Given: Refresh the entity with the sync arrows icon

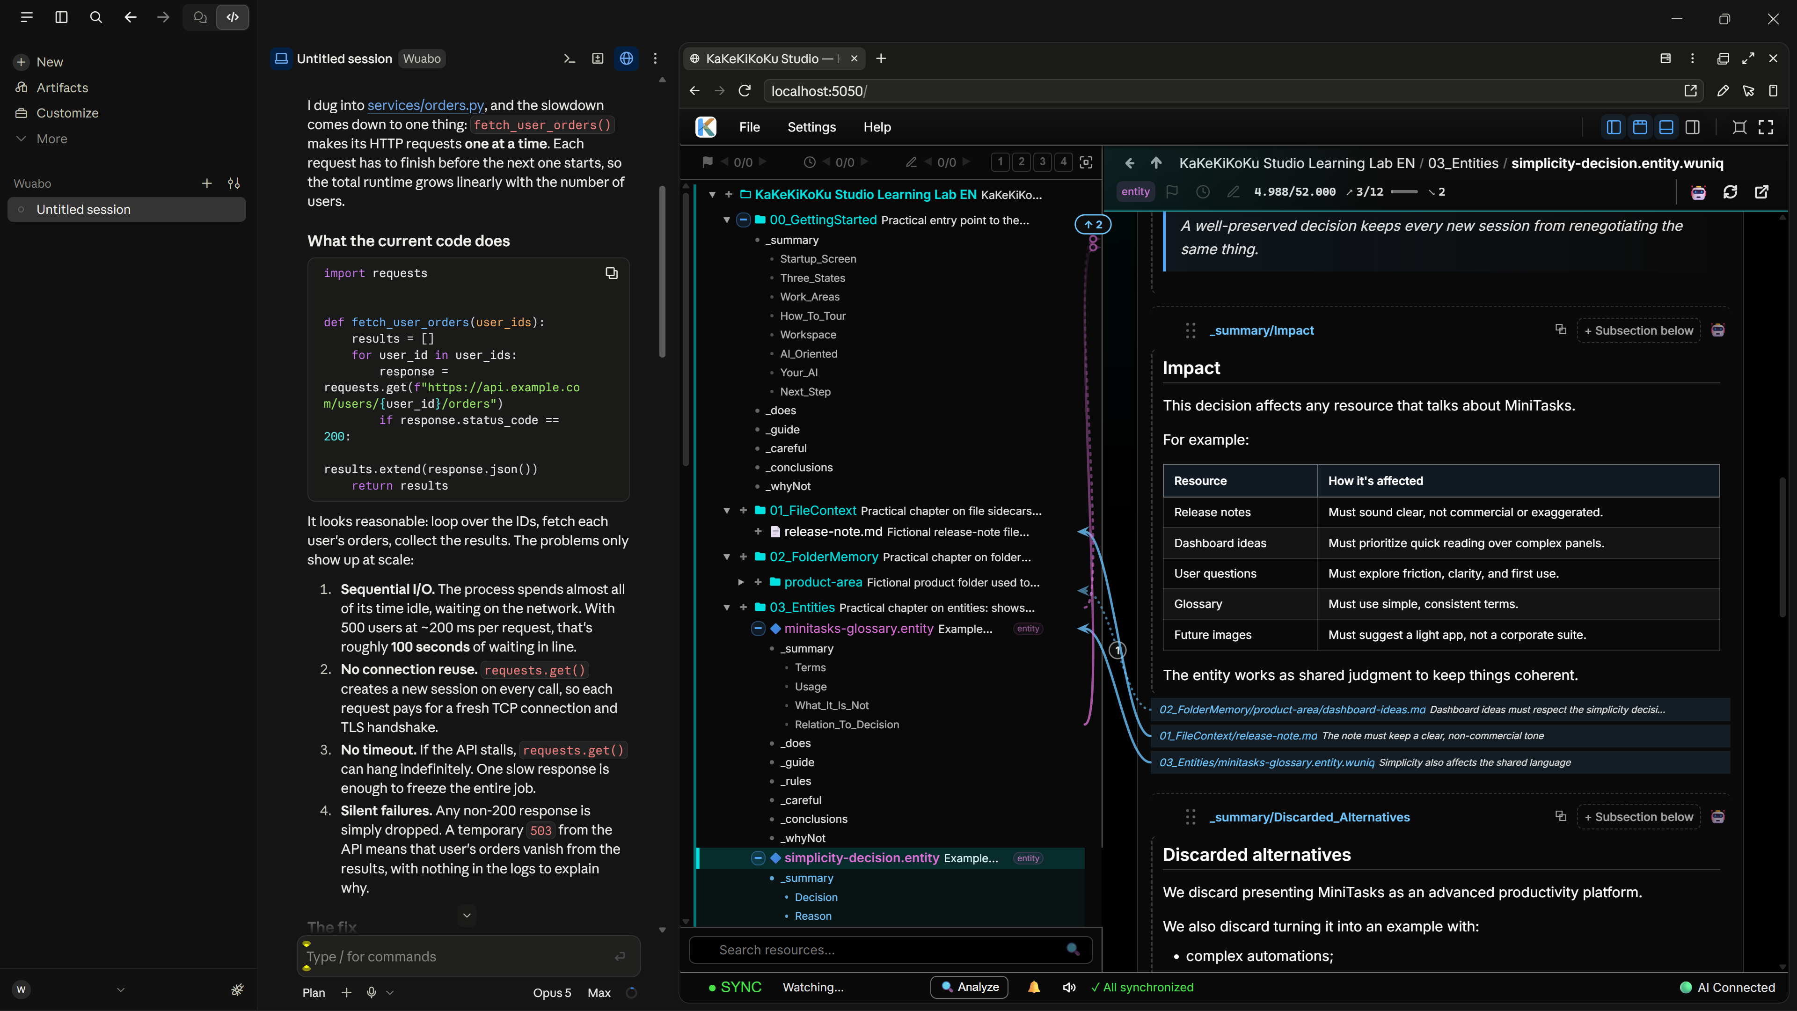Looking at the screenshot, I should (1730, 192).
